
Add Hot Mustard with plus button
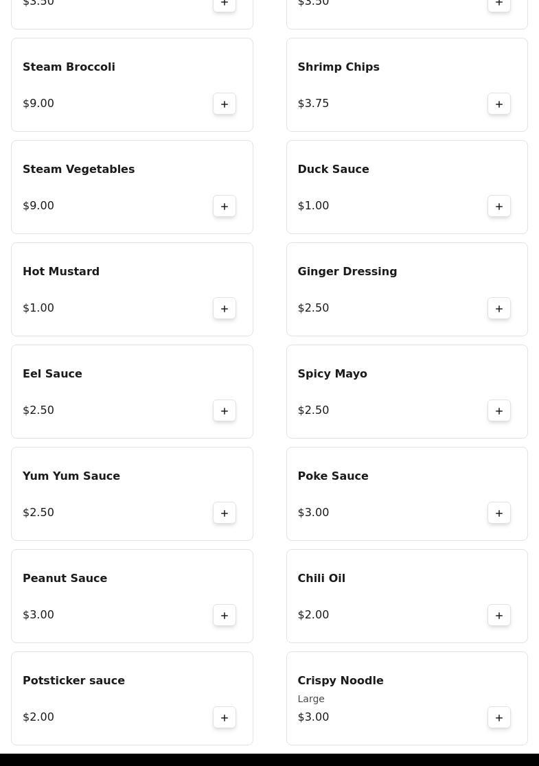coord(225,308)
